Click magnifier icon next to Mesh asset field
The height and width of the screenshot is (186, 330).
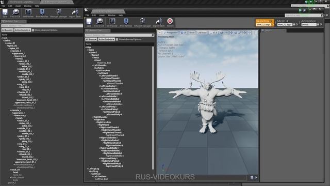297,25
